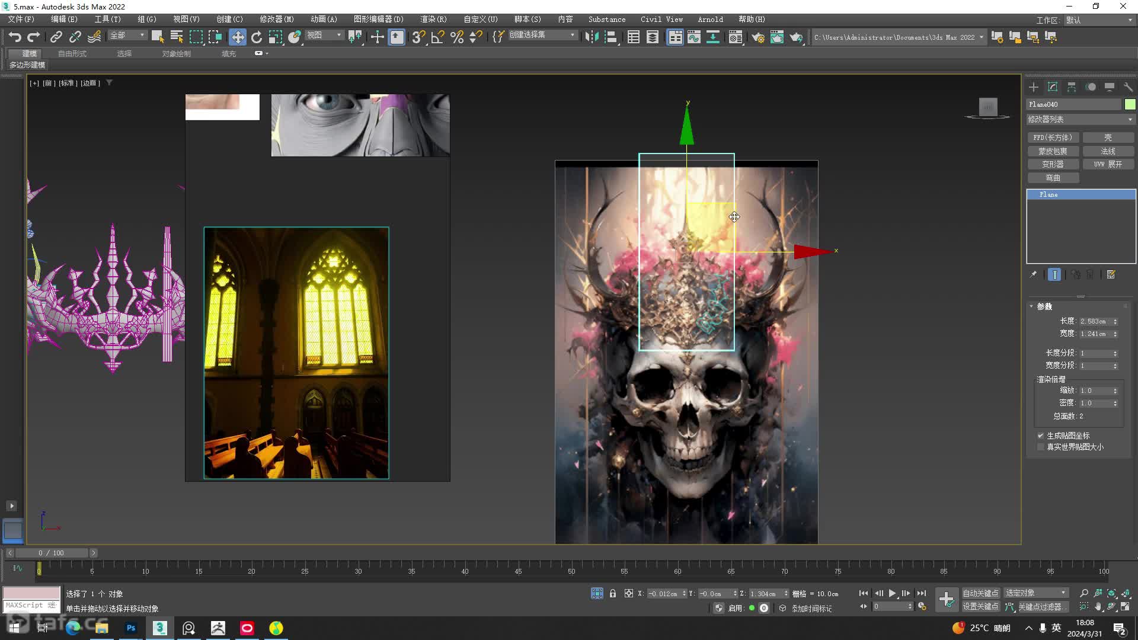
Task: Enable 真实世界贴图大小 checkbox
Action: 1041,447
